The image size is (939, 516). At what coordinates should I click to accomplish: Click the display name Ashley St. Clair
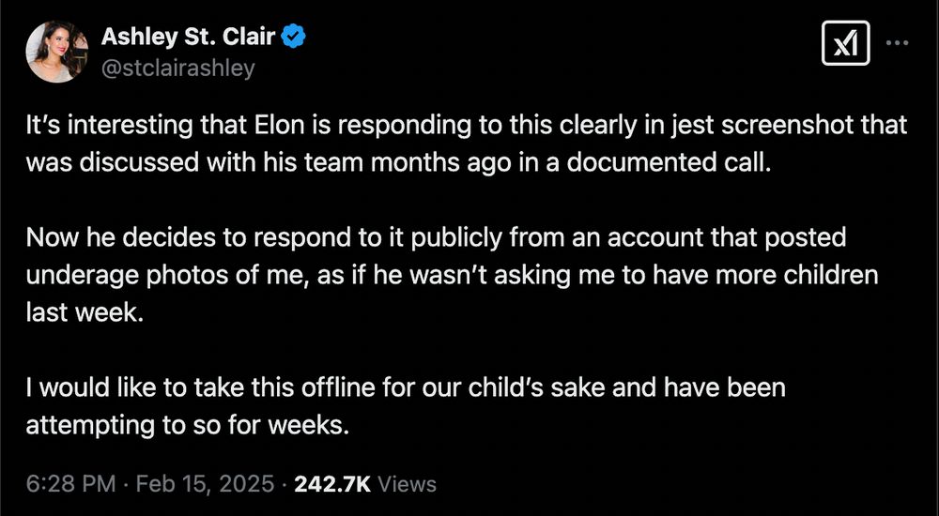[188, 38]
